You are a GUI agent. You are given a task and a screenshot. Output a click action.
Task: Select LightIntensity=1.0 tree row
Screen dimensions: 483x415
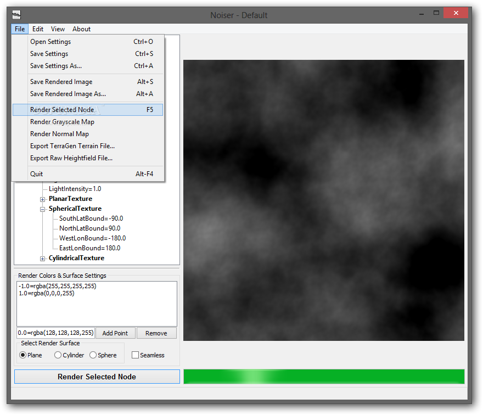(x=75, y=189)
